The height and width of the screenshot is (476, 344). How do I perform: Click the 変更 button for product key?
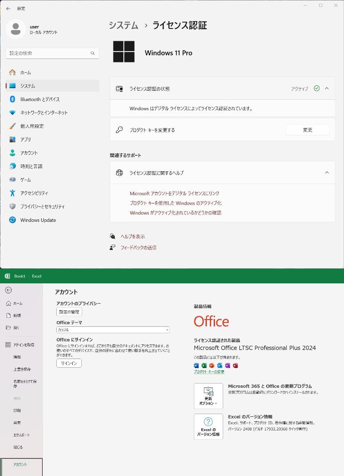coord(307,130)
